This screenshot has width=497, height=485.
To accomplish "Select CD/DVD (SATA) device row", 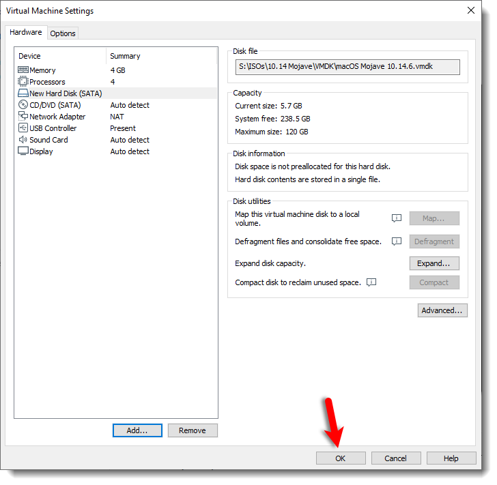I will click(x=117, y=105).
